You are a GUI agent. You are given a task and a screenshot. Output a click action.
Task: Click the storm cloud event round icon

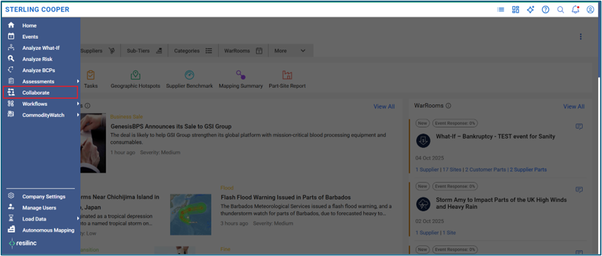click(x=423, y=204)
